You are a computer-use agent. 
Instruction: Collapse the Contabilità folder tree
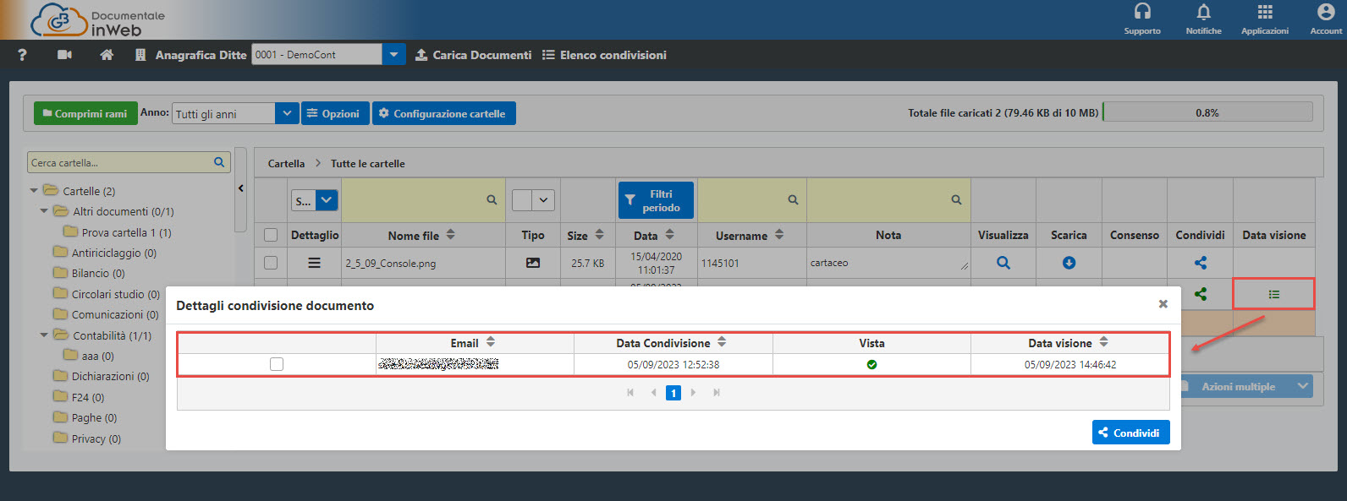[x=44, y=335]
